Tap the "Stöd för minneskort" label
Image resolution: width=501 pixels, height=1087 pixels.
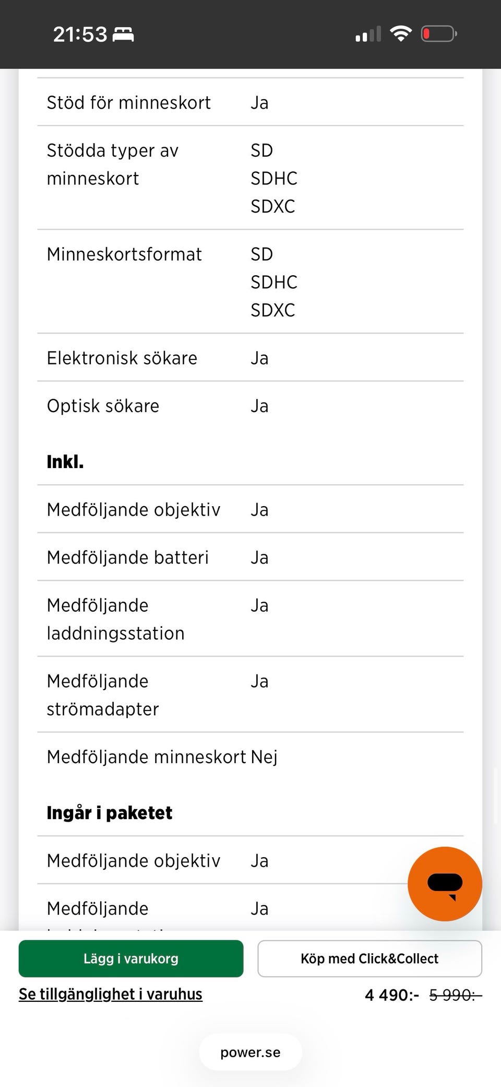pyautogui.click(x=129, y=102)
